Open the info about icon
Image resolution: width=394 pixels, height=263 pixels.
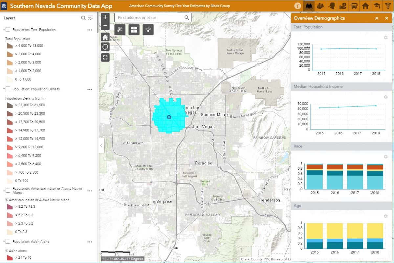pos(298,6)
